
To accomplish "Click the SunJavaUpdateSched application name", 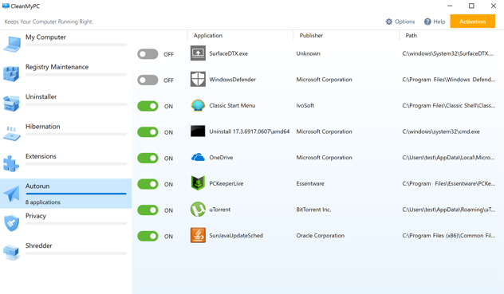I will [236, 236].
